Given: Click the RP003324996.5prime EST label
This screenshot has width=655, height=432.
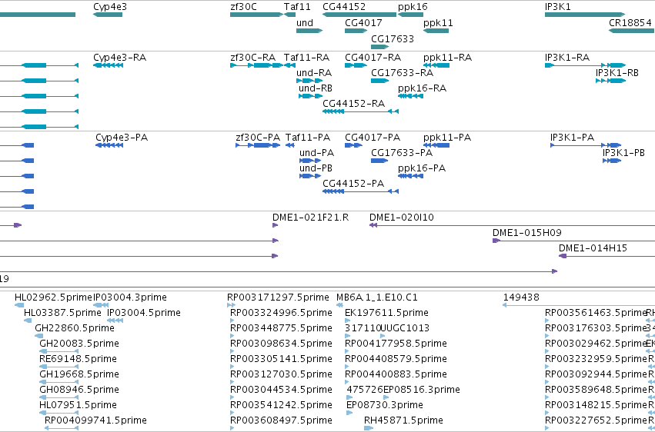Looking at the screenshot, I should 281,313.
